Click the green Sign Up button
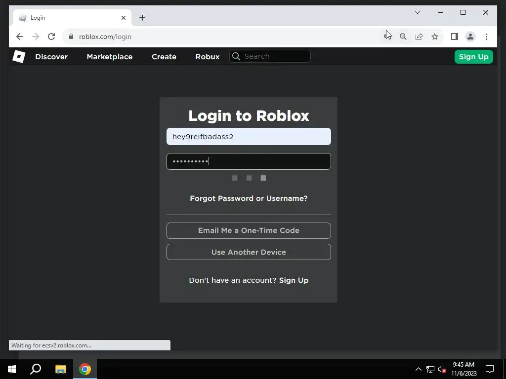This screenshot has width=506, height=379. coord(474,57)
